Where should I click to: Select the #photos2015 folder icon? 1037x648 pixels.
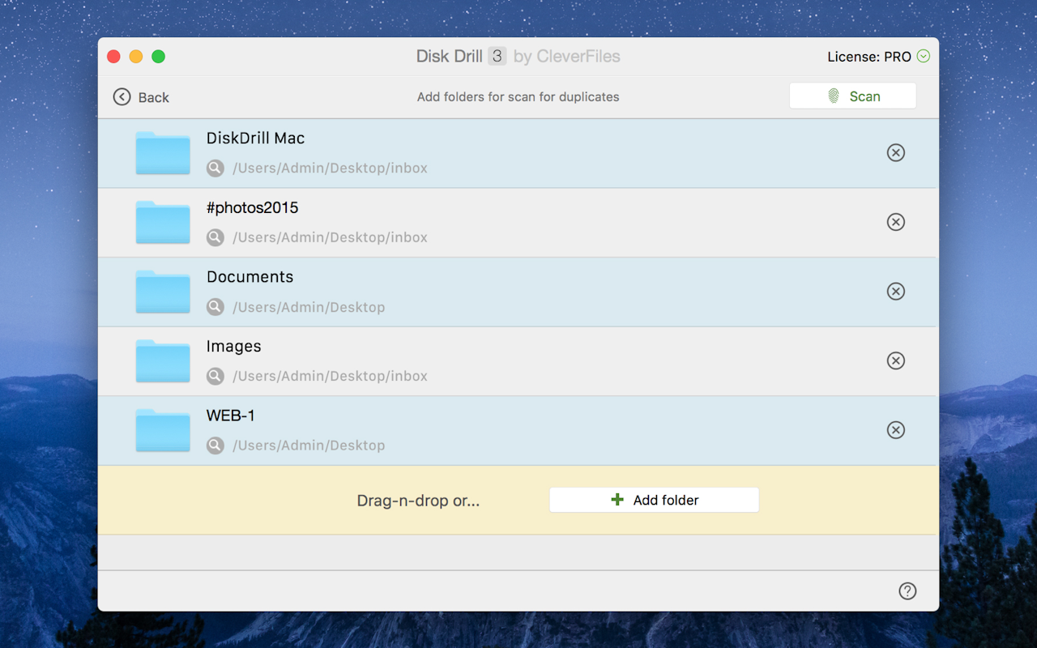163,223
